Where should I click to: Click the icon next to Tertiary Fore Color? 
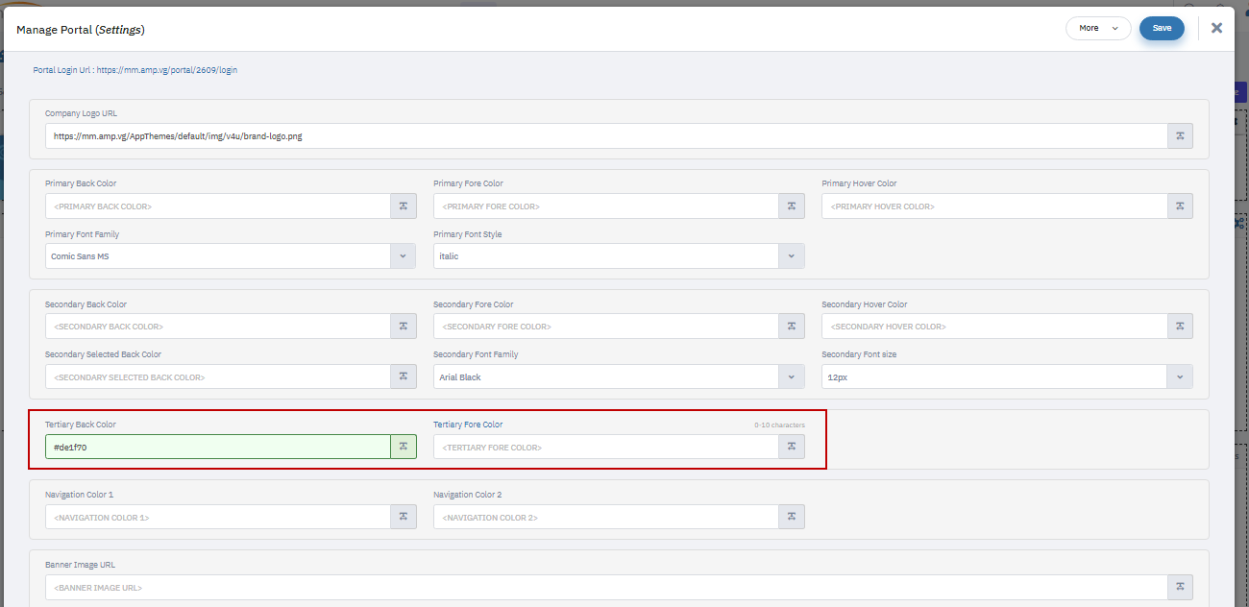click(792, 447)
